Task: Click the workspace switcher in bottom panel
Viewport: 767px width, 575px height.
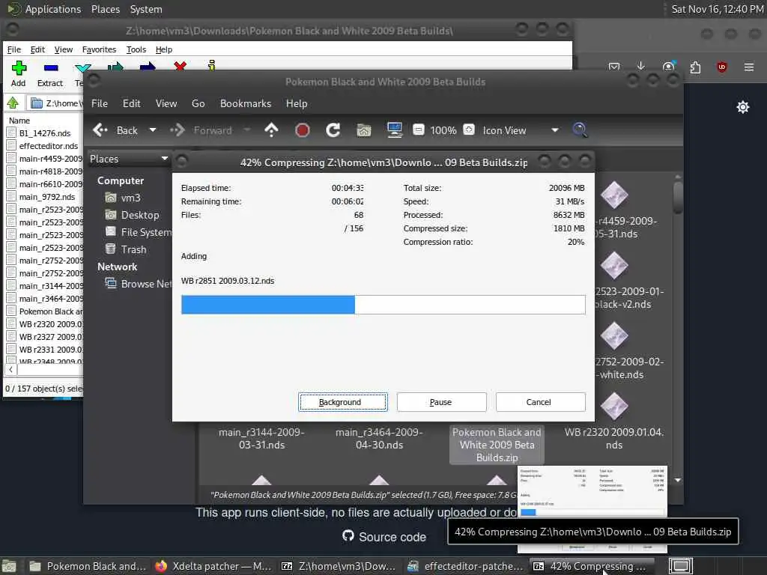Action: pyautogui.click(x=681, y=566)
